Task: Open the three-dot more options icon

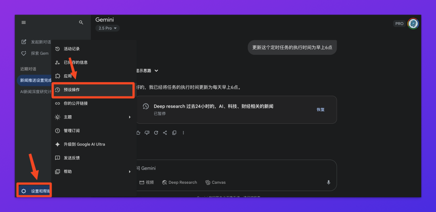Action: 183,133
